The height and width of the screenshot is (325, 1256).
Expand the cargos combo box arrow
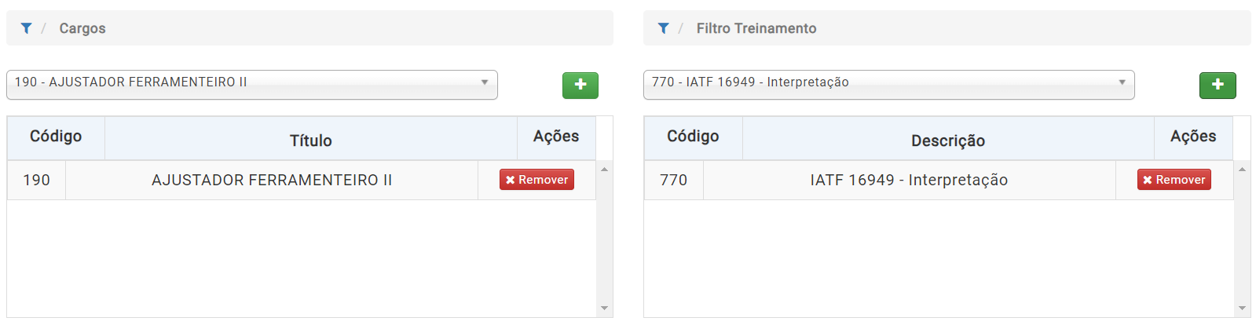click(x=485, y=82)
